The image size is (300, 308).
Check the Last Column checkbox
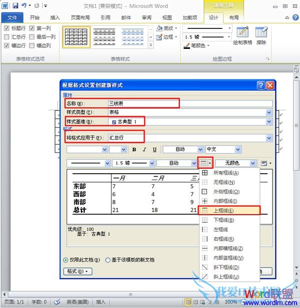[31, 37]
